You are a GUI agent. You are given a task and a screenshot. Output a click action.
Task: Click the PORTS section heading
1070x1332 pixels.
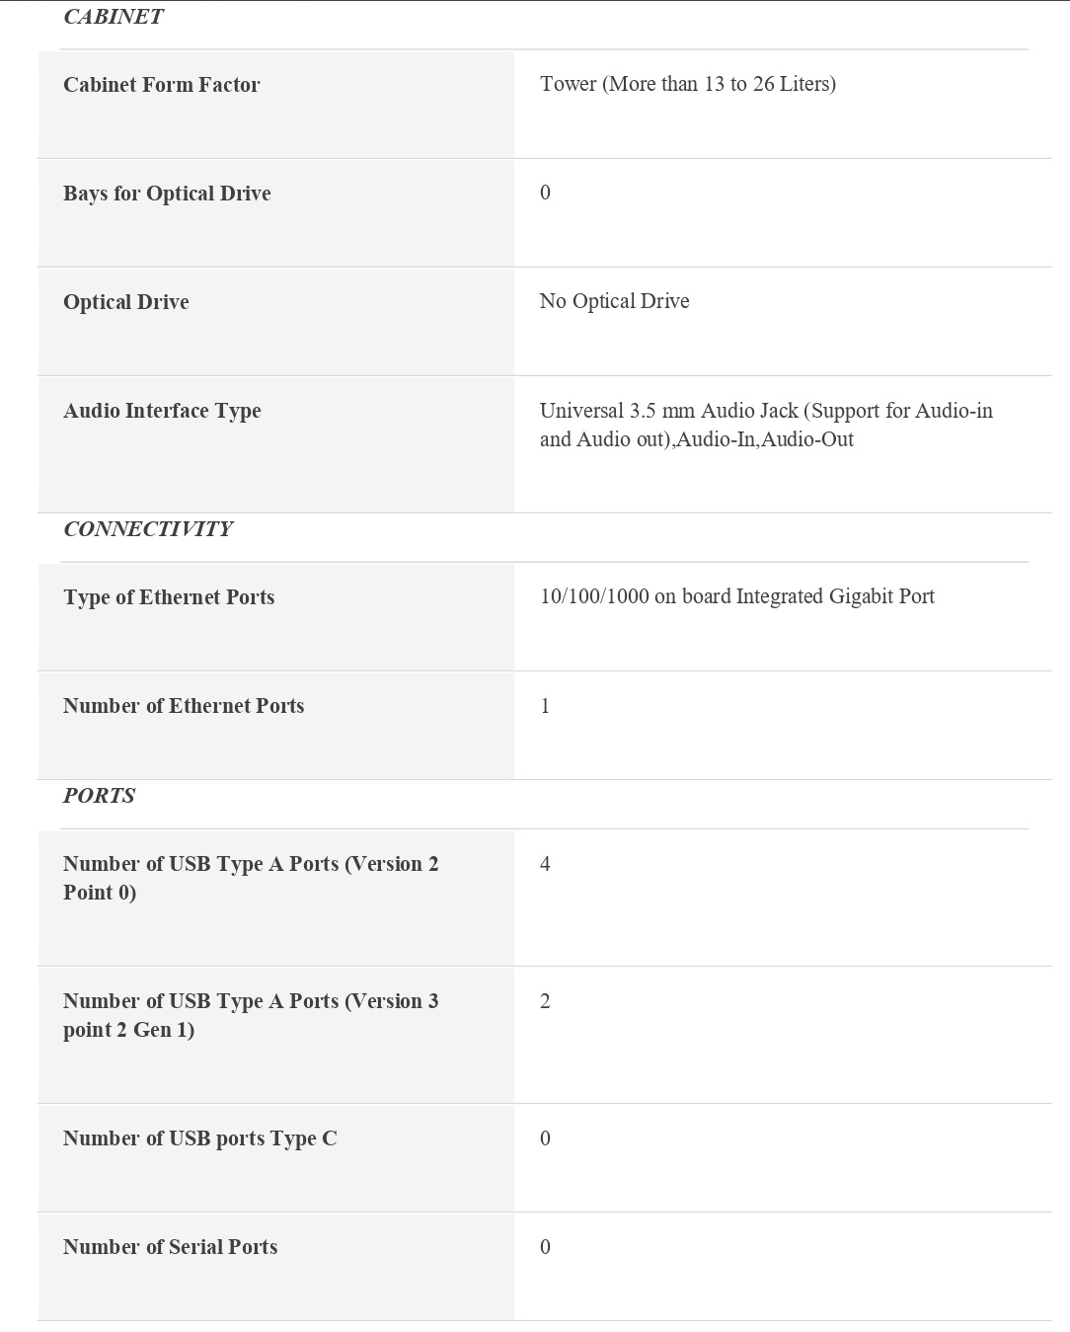99,796
